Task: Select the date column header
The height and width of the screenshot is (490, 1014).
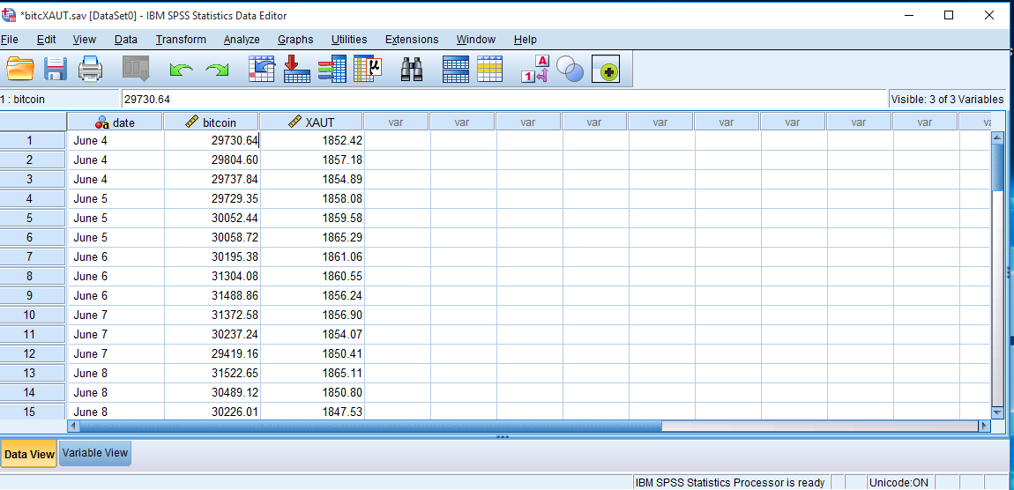Action: pyautogui.click(x=116, y=122)
